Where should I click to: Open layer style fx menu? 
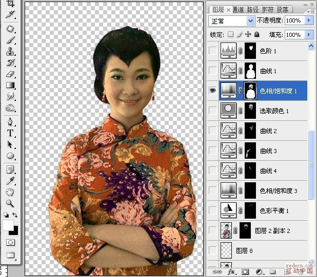pos(231,272)
